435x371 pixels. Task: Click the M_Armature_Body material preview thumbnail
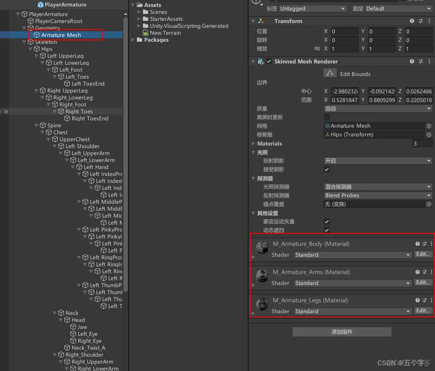[262, 247]
